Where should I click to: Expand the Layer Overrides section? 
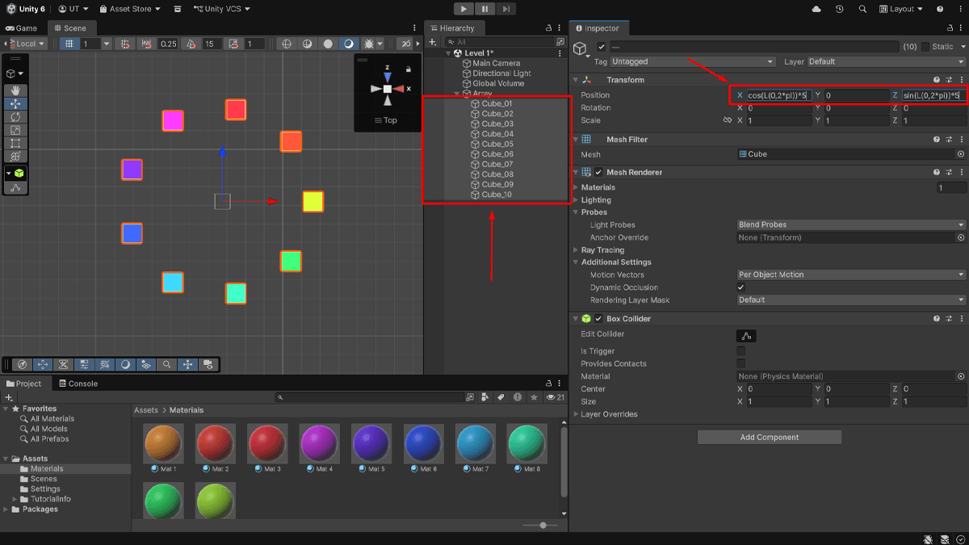tap(610, 414)
